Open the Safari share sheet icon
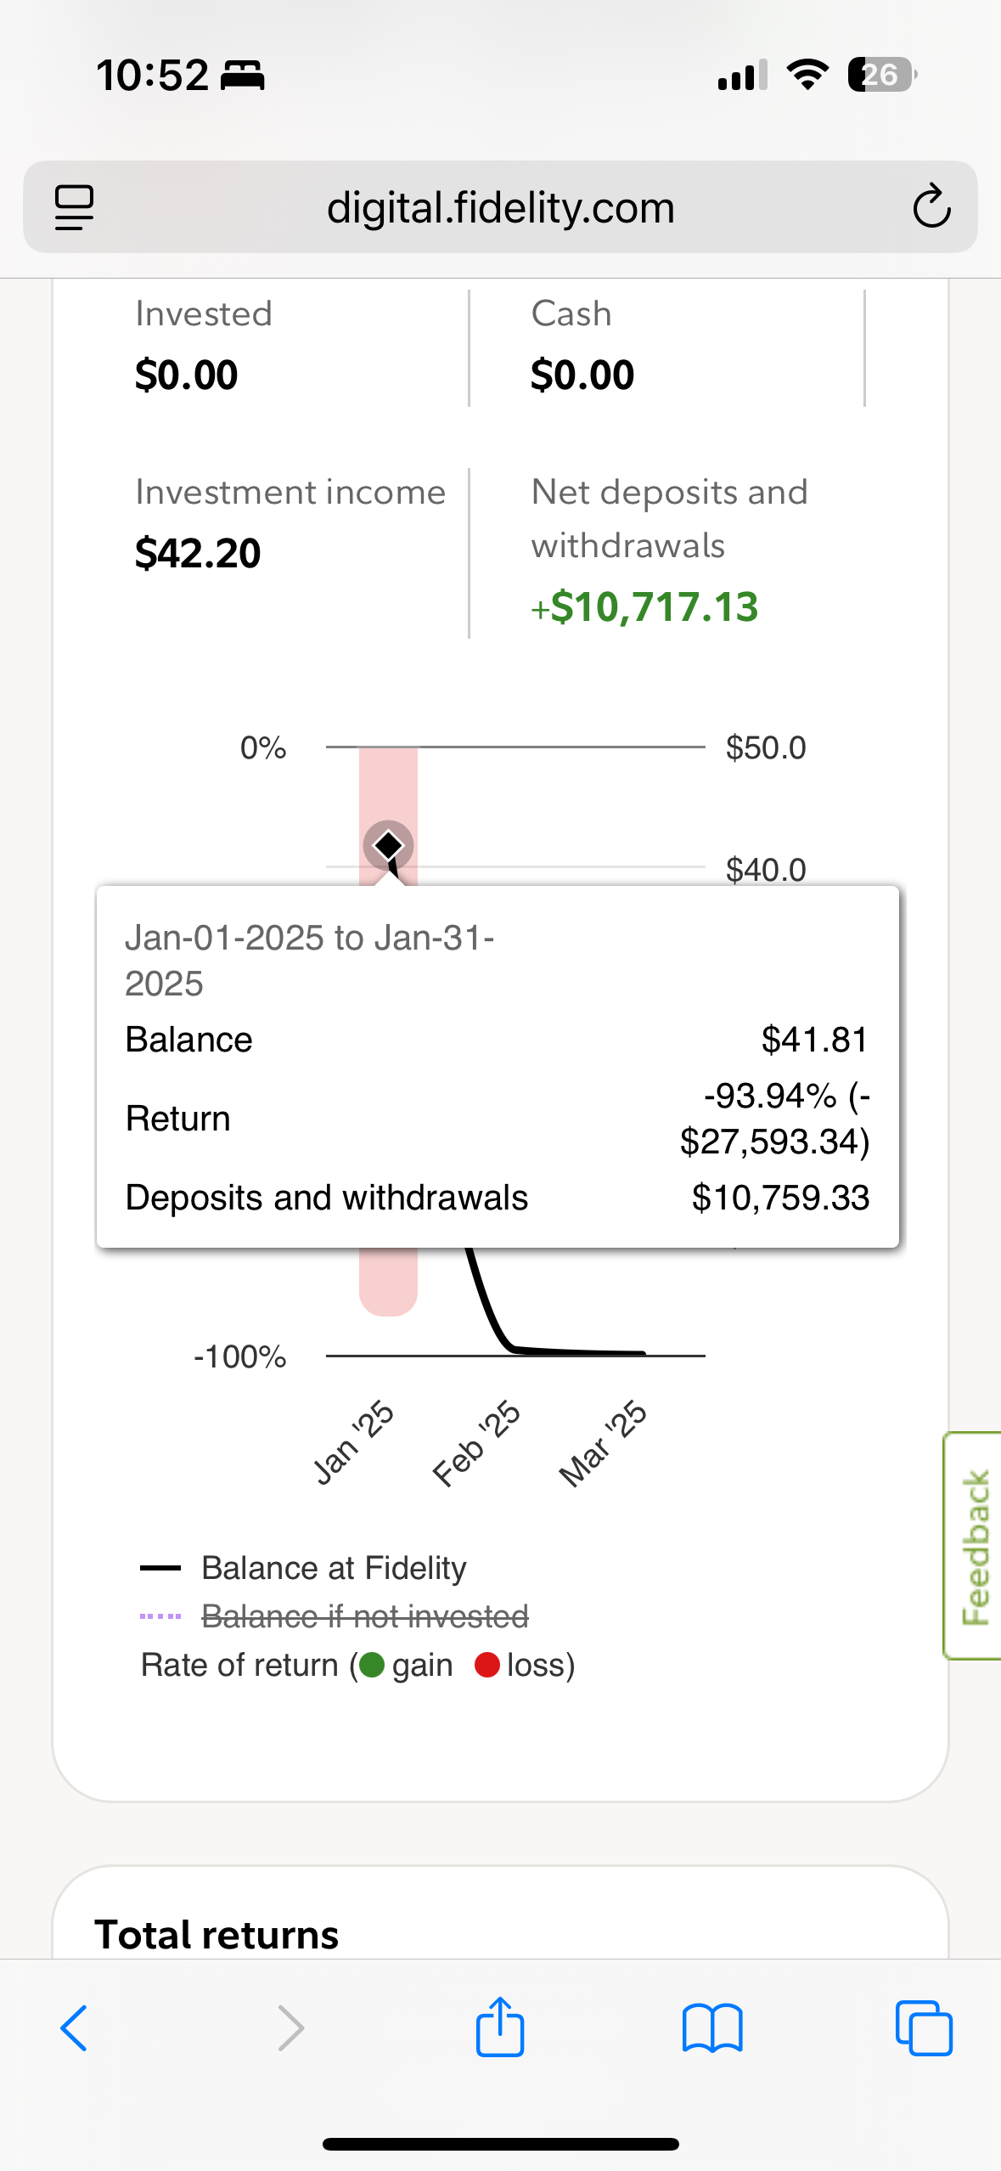Screen dimensions: 1001x2171 point(500,2026)
